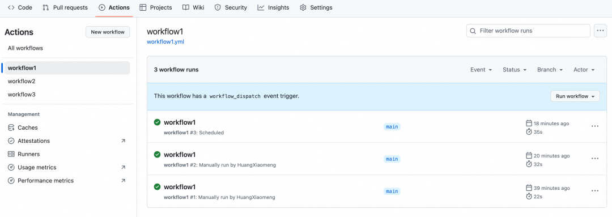The height and width of the screenshot is (217, 612).
Task: Open the scheduled workflow1 run #3
Action: 180,122
